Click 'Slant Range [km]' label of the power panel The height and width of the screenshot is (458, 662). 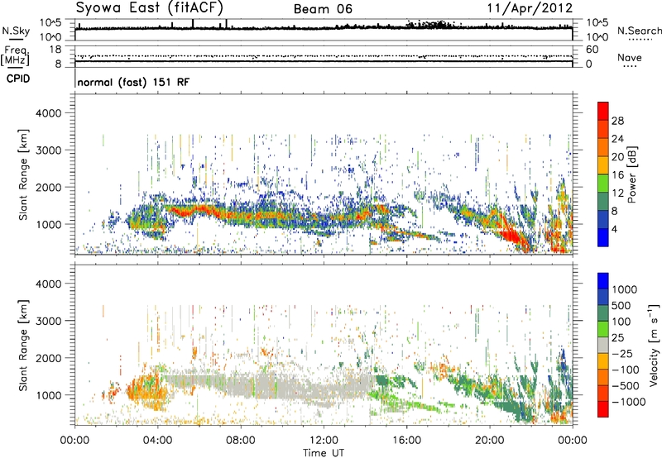coord(23,174)
